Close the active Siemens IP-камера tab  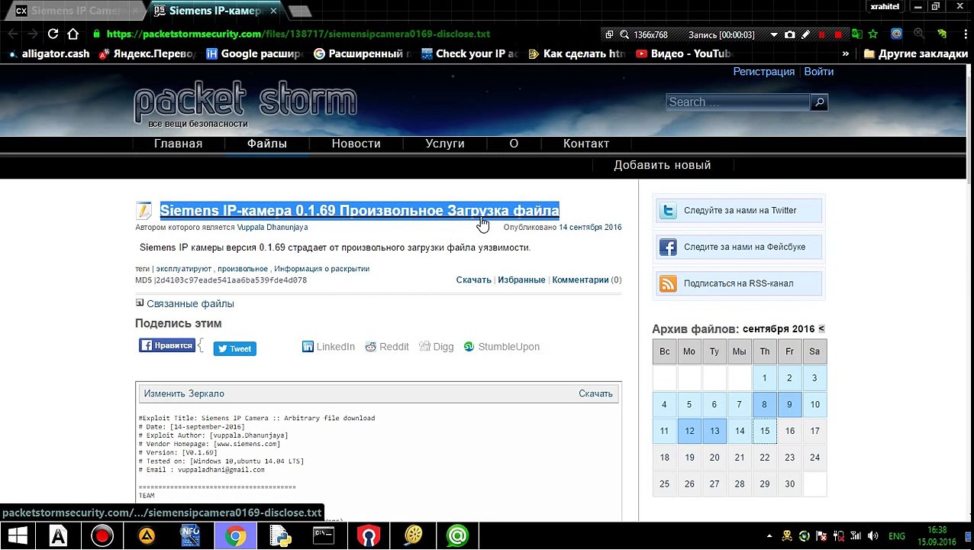[274, 11]
